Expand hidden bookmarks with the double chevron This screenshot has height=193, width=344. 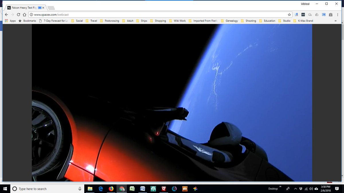(x=335, y=21)
